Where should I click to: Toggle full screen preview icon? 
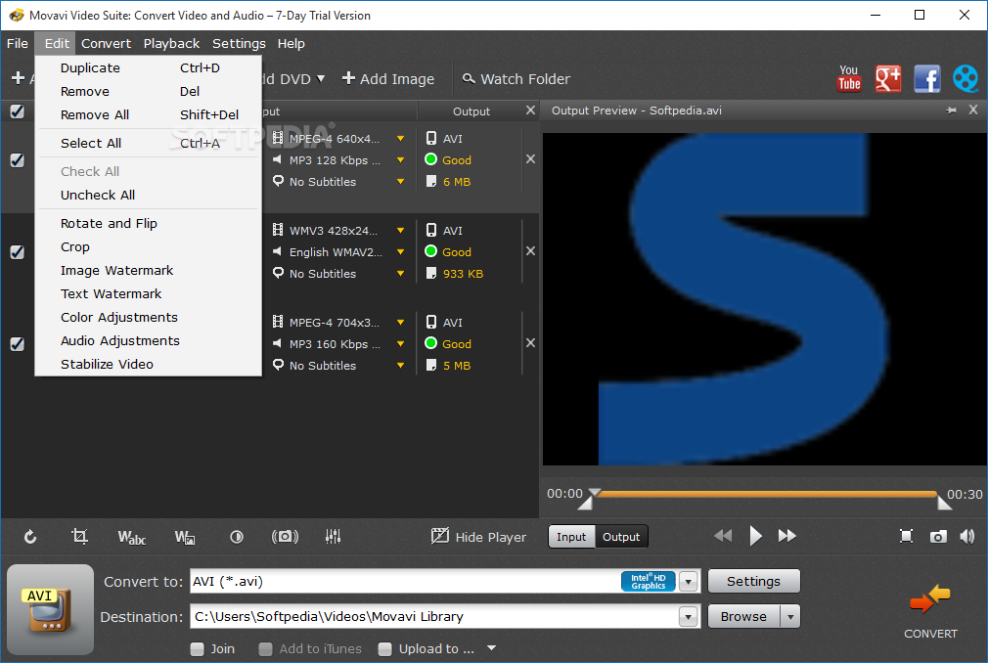coord(906,537)
